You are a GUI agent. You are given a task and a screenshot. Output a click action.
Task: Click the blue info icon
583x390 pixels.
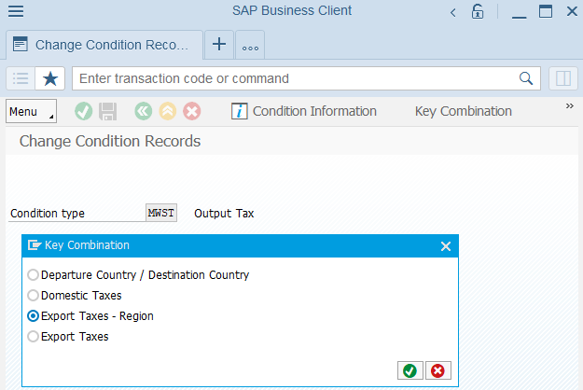point(239,111)
